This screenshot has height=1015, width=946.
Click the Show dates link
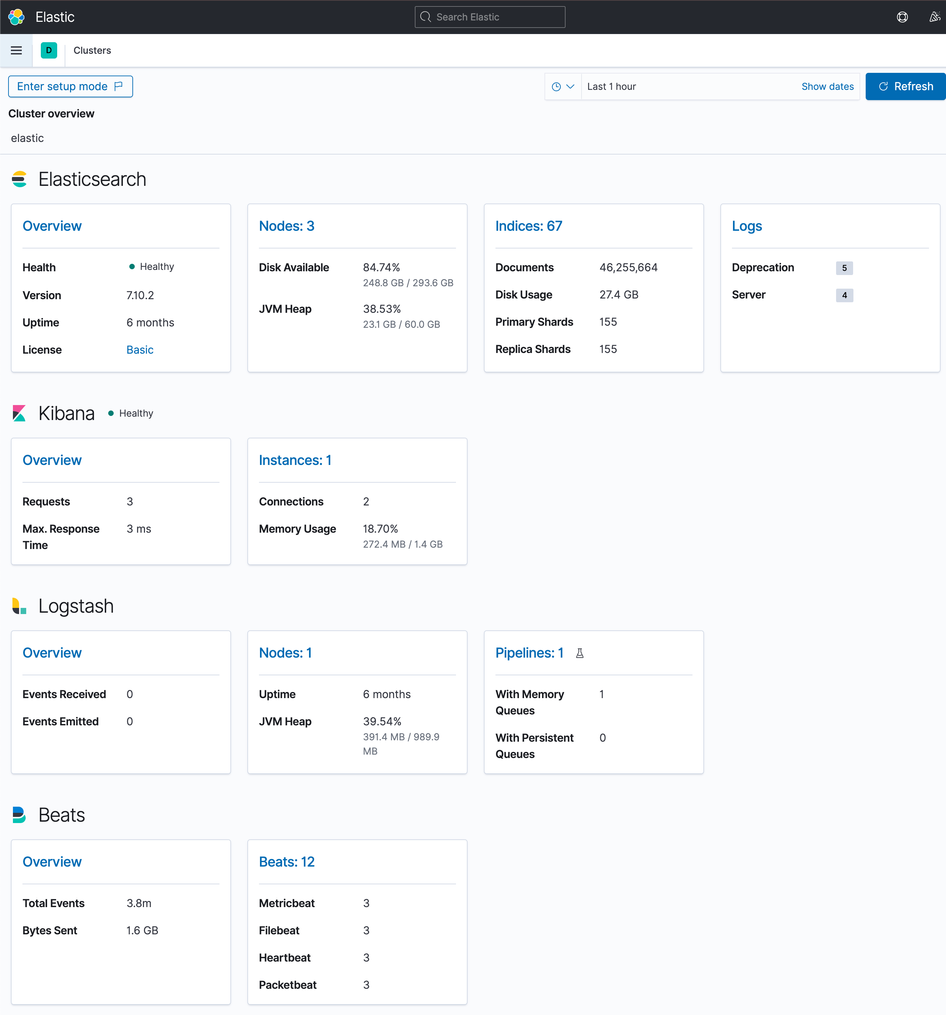tap(827, 87)
